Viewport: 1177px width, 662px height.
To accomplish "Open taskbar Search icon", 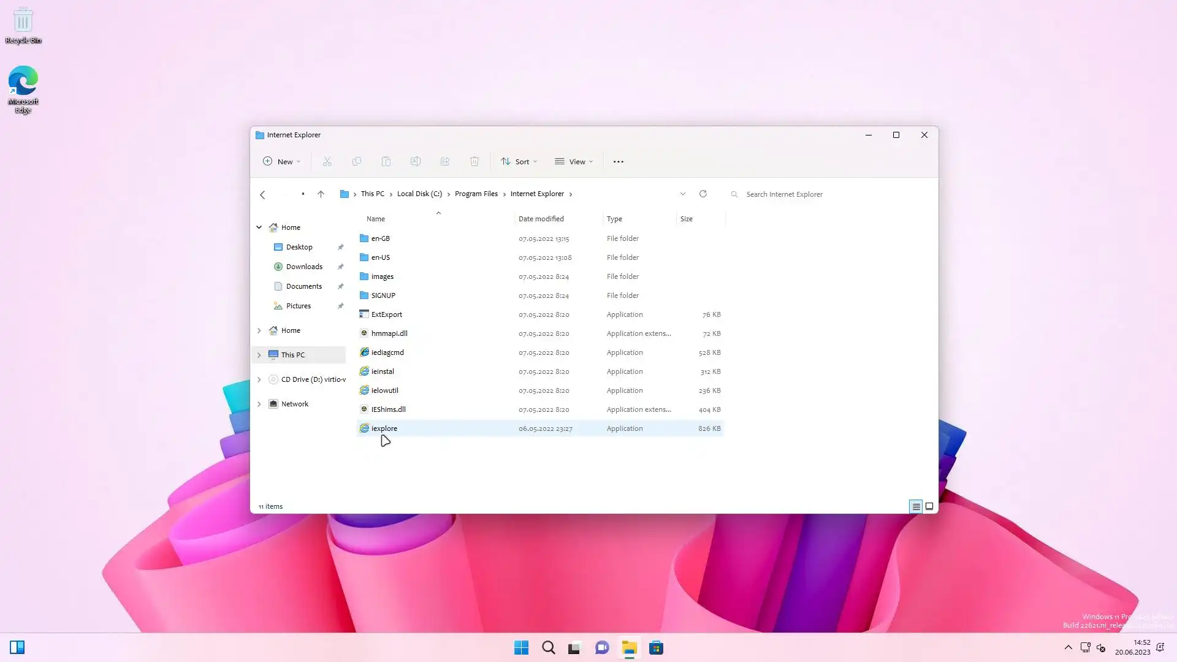I will 548,648.
